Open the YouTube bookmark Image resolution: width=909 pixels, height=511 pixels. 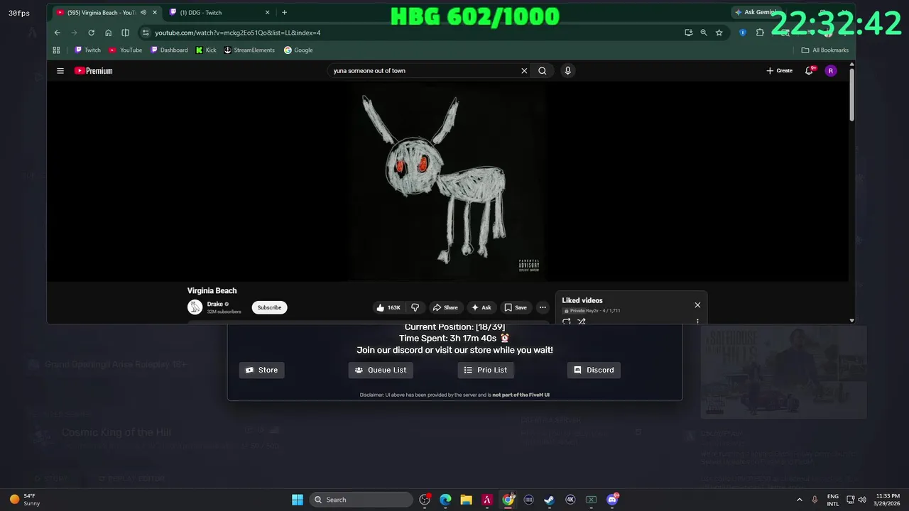[x=126, y=50]
